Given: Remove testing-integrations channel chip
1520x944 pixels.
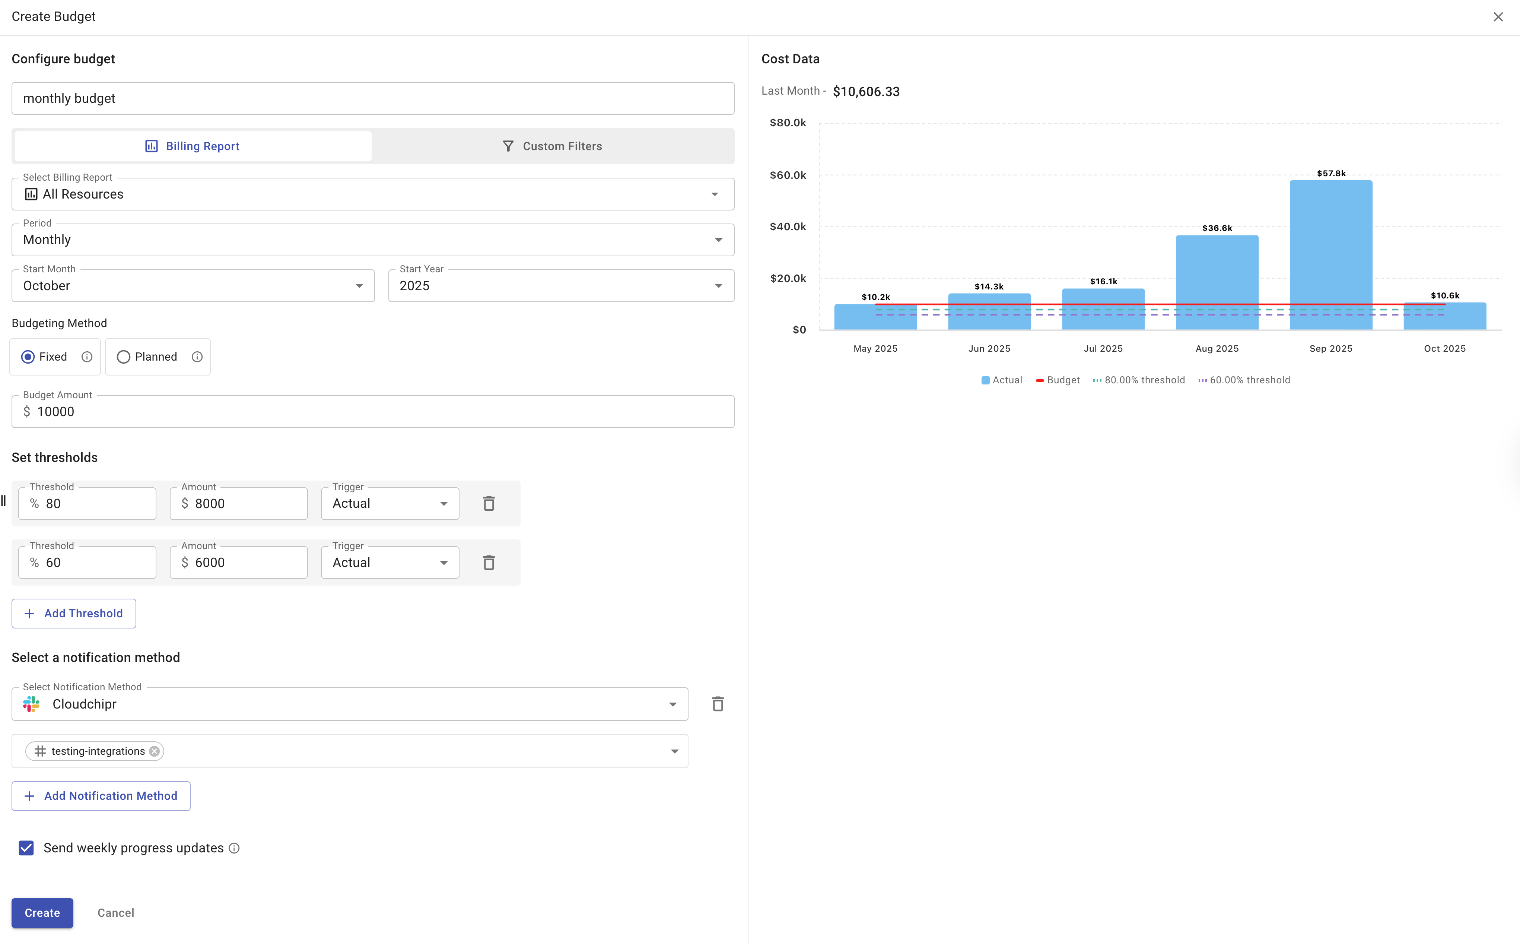Looking at the screenshot, I should click(x=154, y=751).
